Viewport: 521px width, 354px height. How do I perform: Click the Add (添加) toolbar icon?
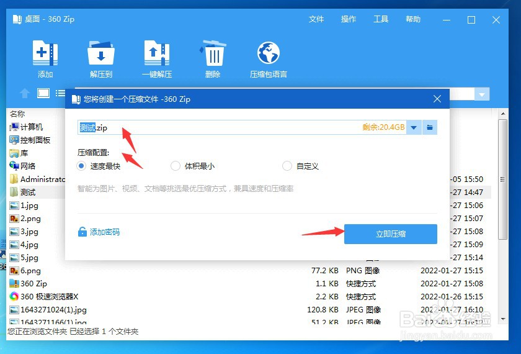click(45, 53)
